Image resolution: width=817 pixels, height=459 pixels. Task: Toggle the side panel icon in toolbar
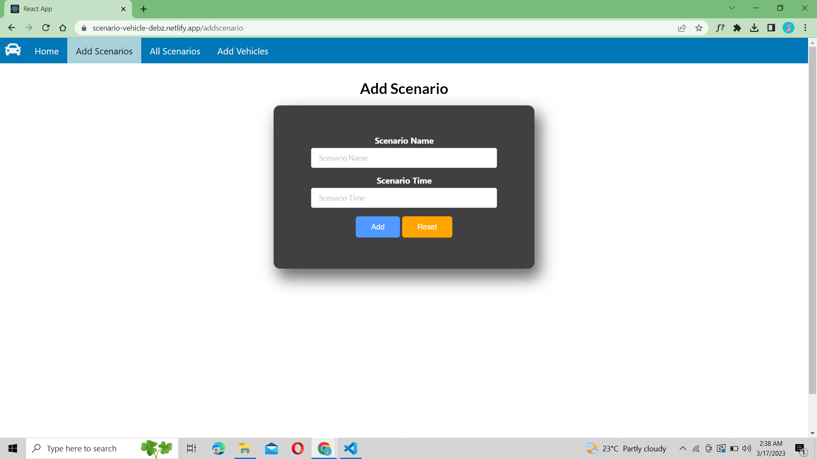click(771, 28)
